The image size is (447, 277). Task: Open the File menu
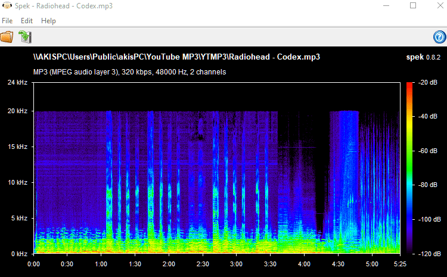(7, 21)
